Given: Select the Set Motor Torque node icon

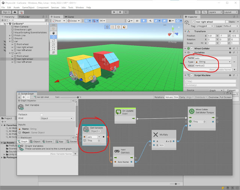Looking at the screenshot, I should pyautogui.click(x=192, y=111).
